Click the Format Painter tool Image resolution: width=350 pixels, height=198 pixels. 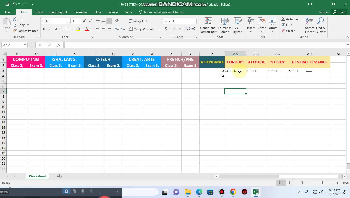click(25, 31)
